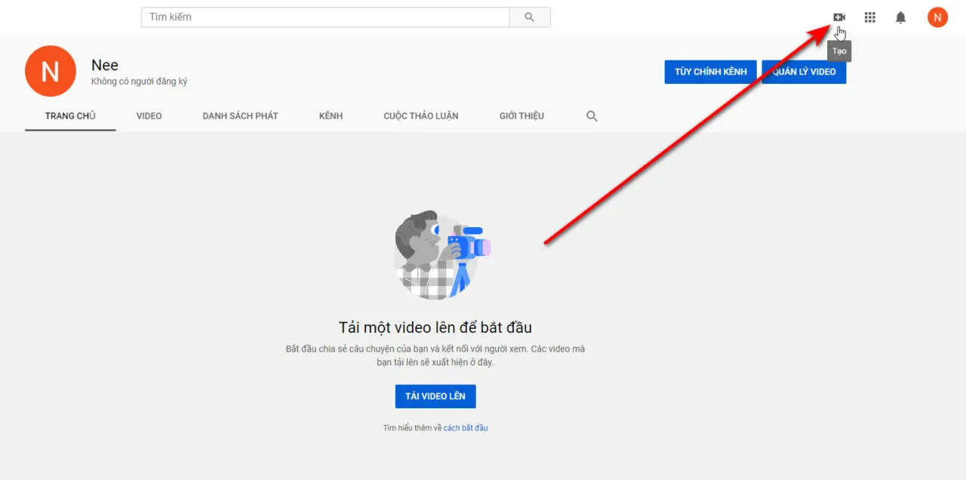The width and height of the screenshot is (966, 480).
Task: Click the TẢI VIDEO LÊN button
Action: pyautogui.click(x=435, y=396)
